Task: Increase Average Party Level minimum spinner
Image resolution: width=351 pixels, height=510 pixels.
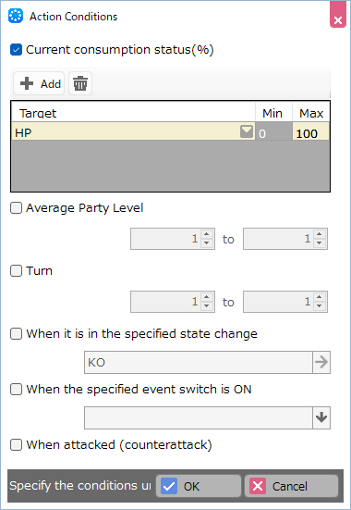Action: (x=207, y=234)
